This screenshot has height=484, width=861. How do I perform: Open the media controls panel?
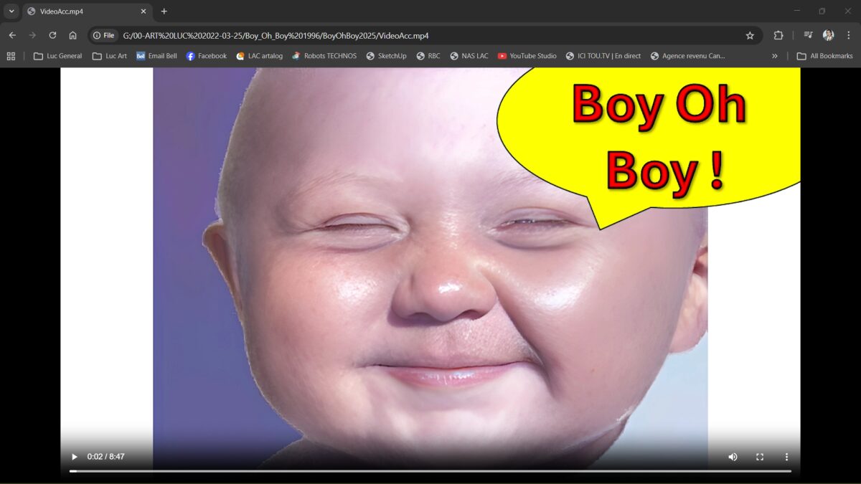click(x=808, y=34)
